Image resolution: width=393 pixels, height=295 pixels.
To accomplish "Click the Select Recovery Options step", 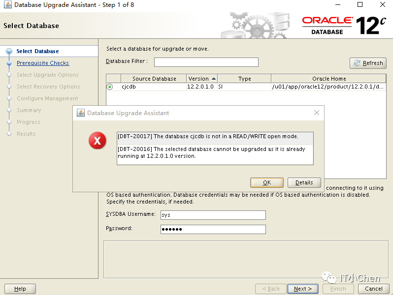I will (x=48, y=87).
